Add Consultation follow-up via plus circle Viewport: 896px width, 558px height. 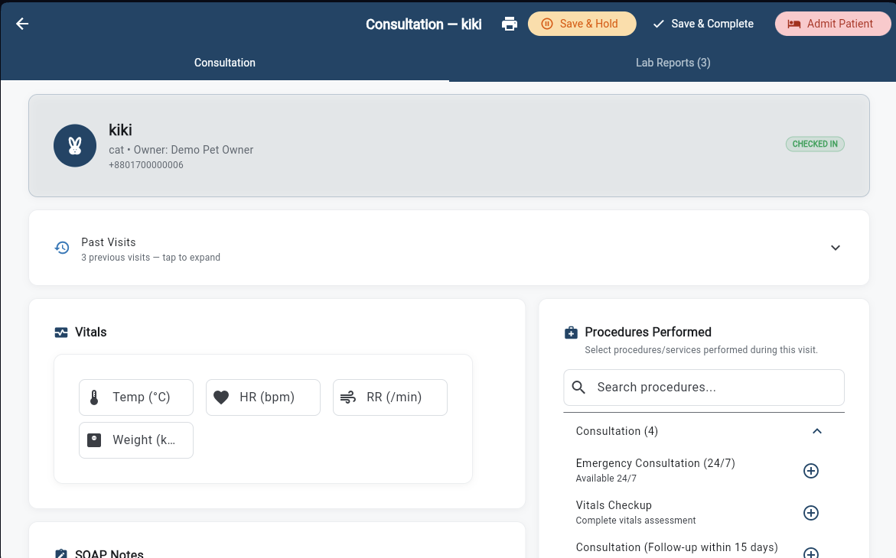810,552
